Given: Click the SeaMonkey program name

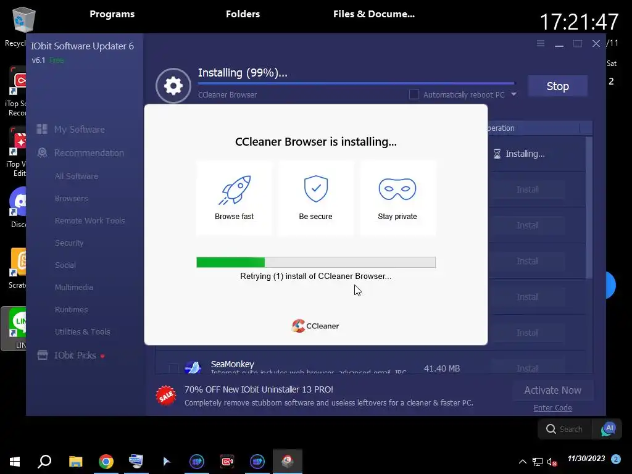Looking at the screenshot, I should click(233, 364).
